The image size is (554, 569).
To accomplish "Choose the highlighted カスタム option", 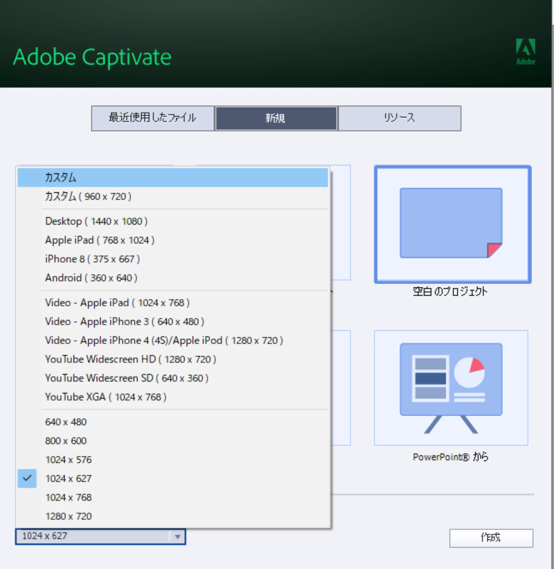I will coord(173,178).
